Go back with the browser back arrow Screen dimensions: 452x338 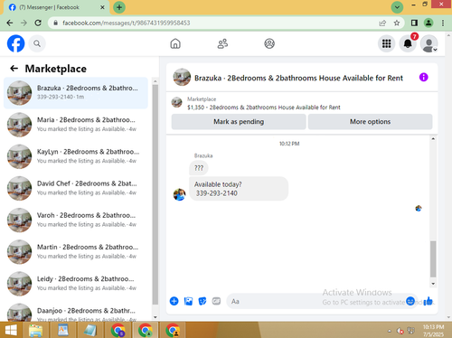(10, 23)
